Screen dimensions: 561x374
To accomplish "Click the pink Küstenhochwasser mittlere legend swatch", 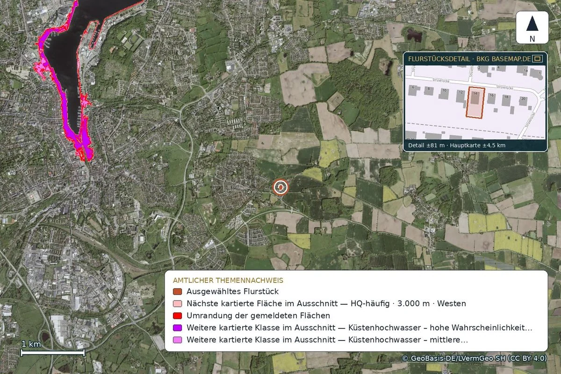I will pyautogui.click(x=178, y=340).
